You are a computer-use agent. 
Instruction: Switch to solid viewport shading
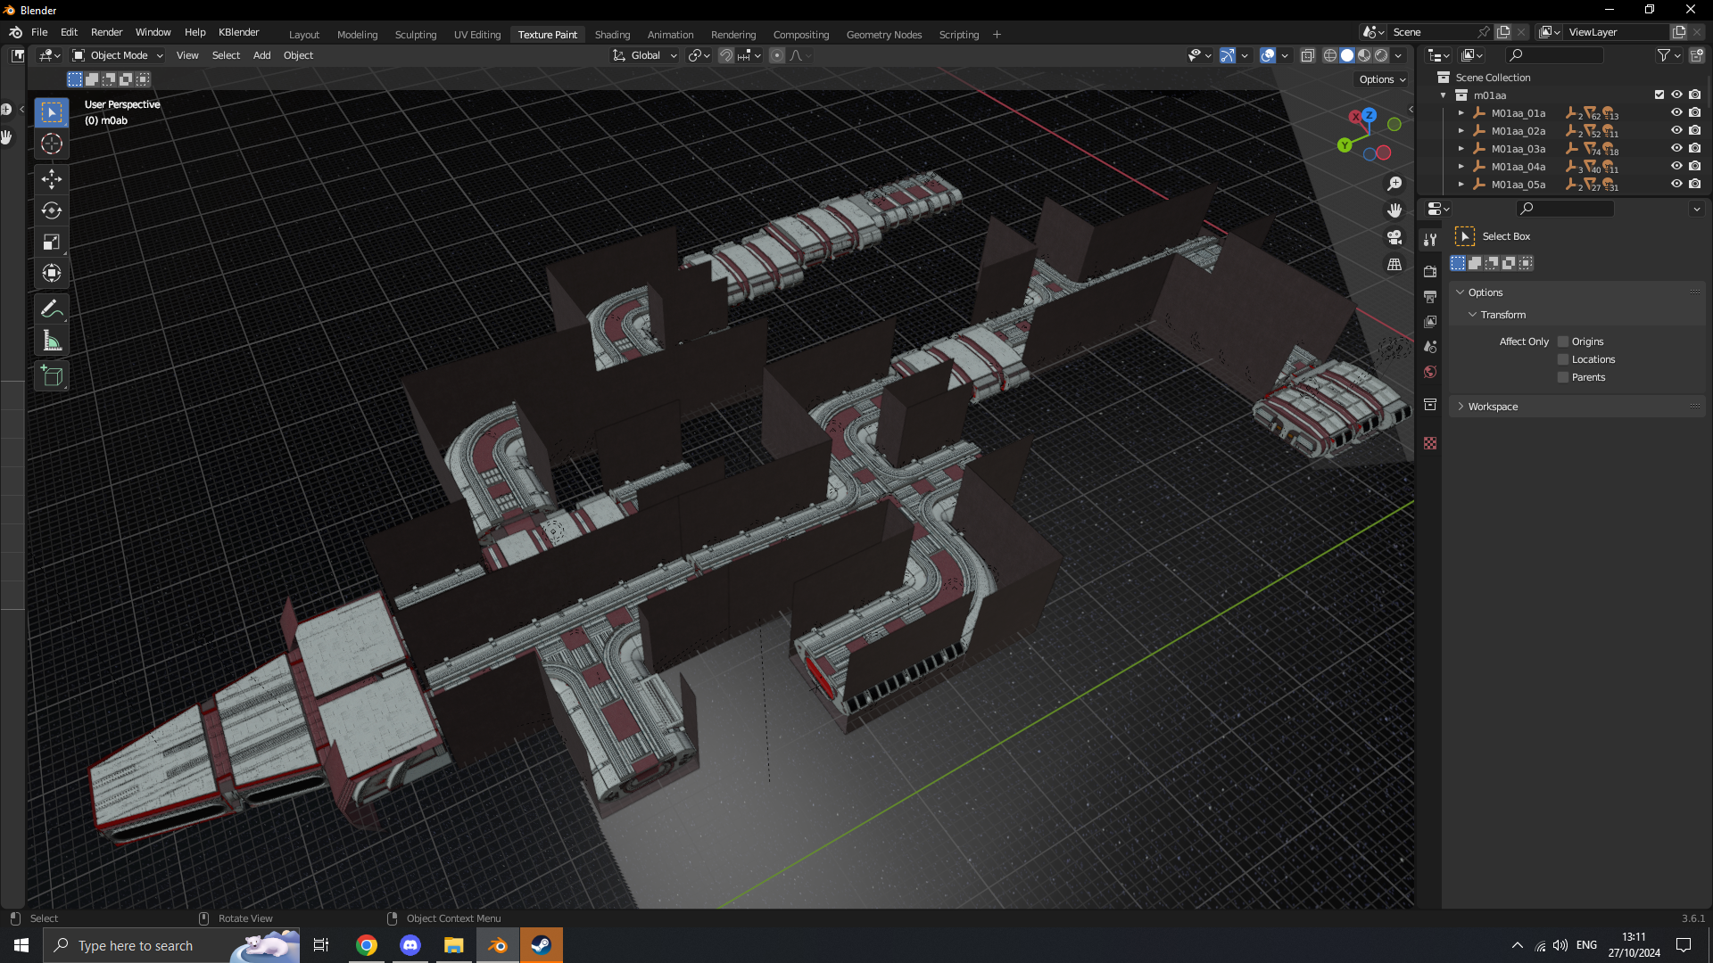pyautogui.click(x=1347, y=55)
